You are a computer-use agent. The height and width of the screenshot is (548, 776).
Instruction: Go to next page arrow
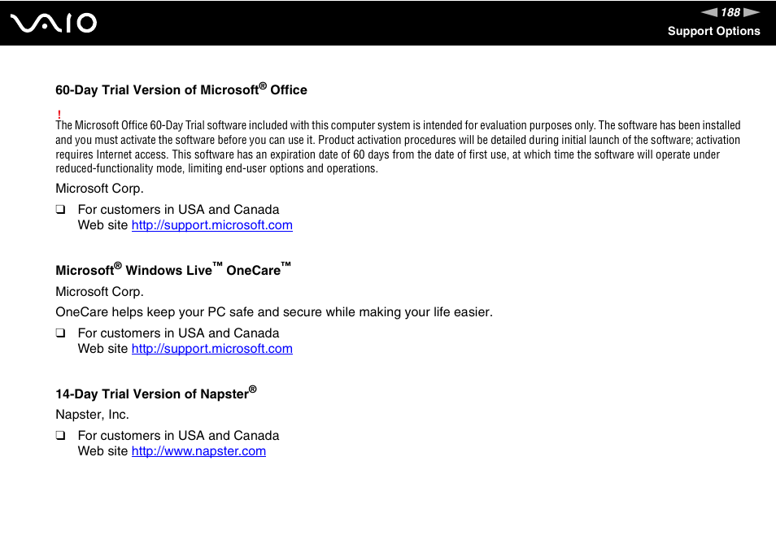pos(752,12)
